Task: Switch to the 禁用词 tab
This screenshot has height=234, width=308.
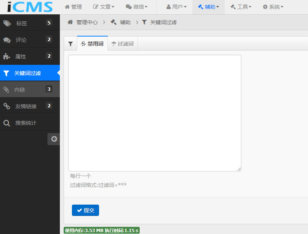Action: [92, 43]
